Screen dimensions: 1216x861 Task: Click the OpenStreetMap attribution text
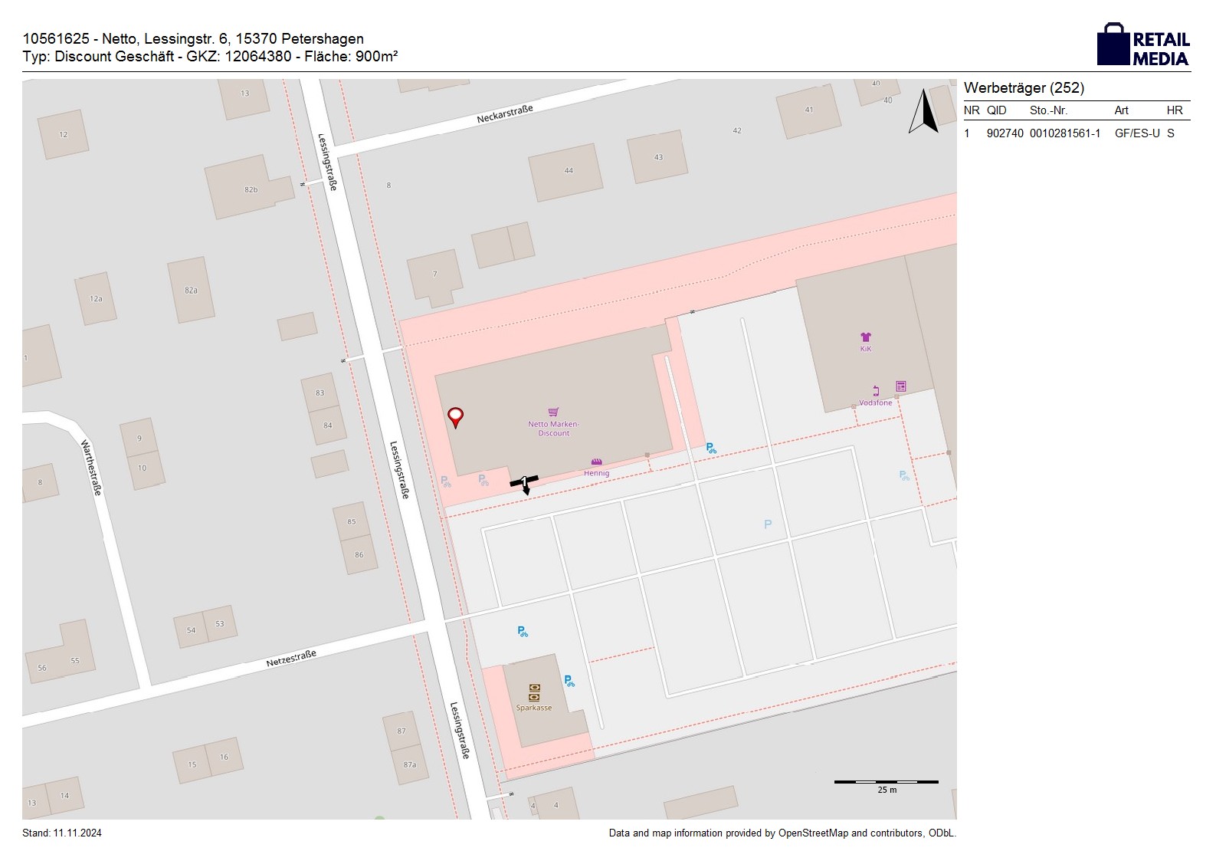point(782,833)
